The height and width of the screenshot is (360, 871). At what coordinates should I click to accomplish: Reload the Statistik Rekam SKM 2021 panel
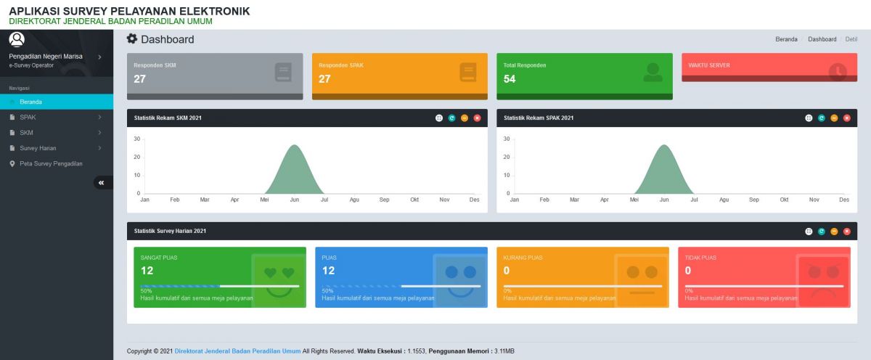451,118
